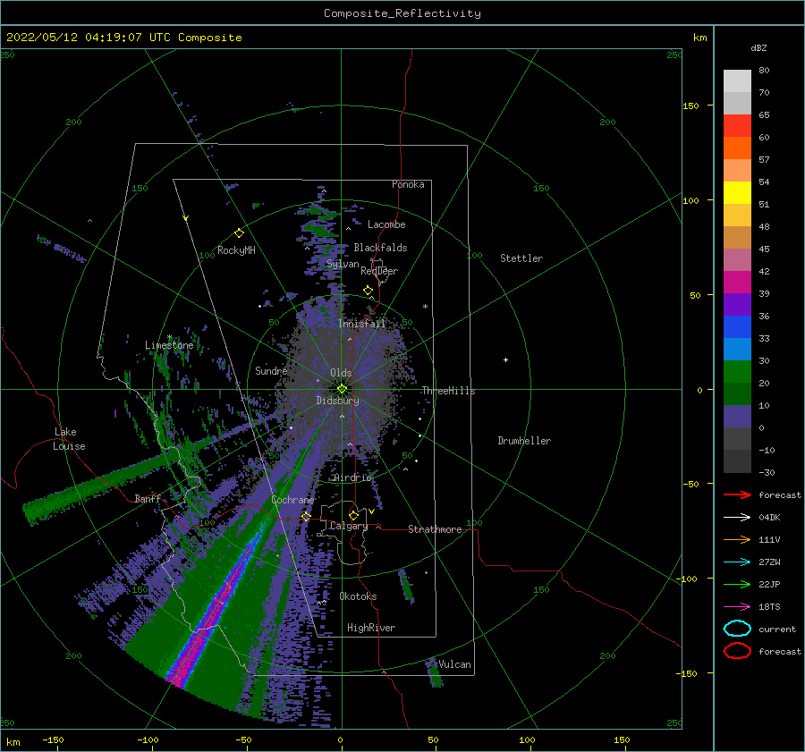Click the asterisk marker above Limestone
The image size is (805, 752).
pyautogui.click(x=169, y=338)
